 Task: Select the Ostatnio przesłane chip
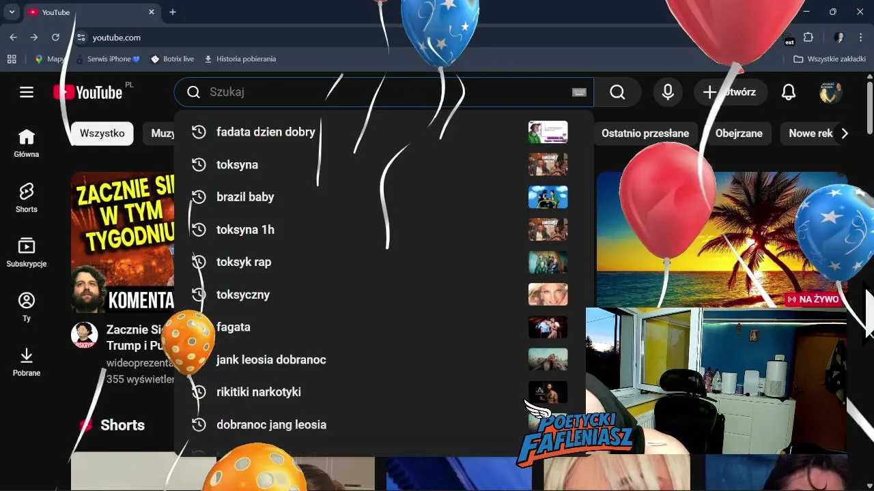645,133
